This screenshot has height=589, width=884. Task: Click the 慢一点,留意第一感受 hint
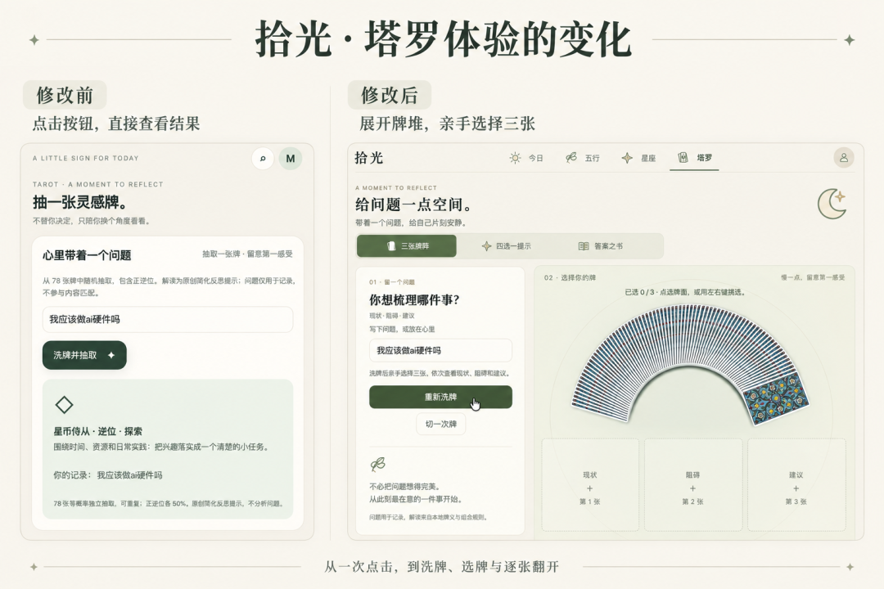[x=813, y=277]
